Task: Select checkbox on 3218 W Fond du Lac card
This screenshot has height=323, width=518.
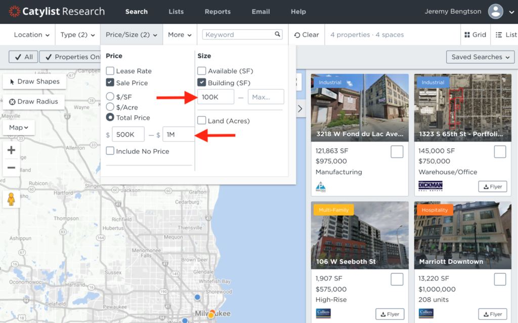Action: (x=397, y=152)
